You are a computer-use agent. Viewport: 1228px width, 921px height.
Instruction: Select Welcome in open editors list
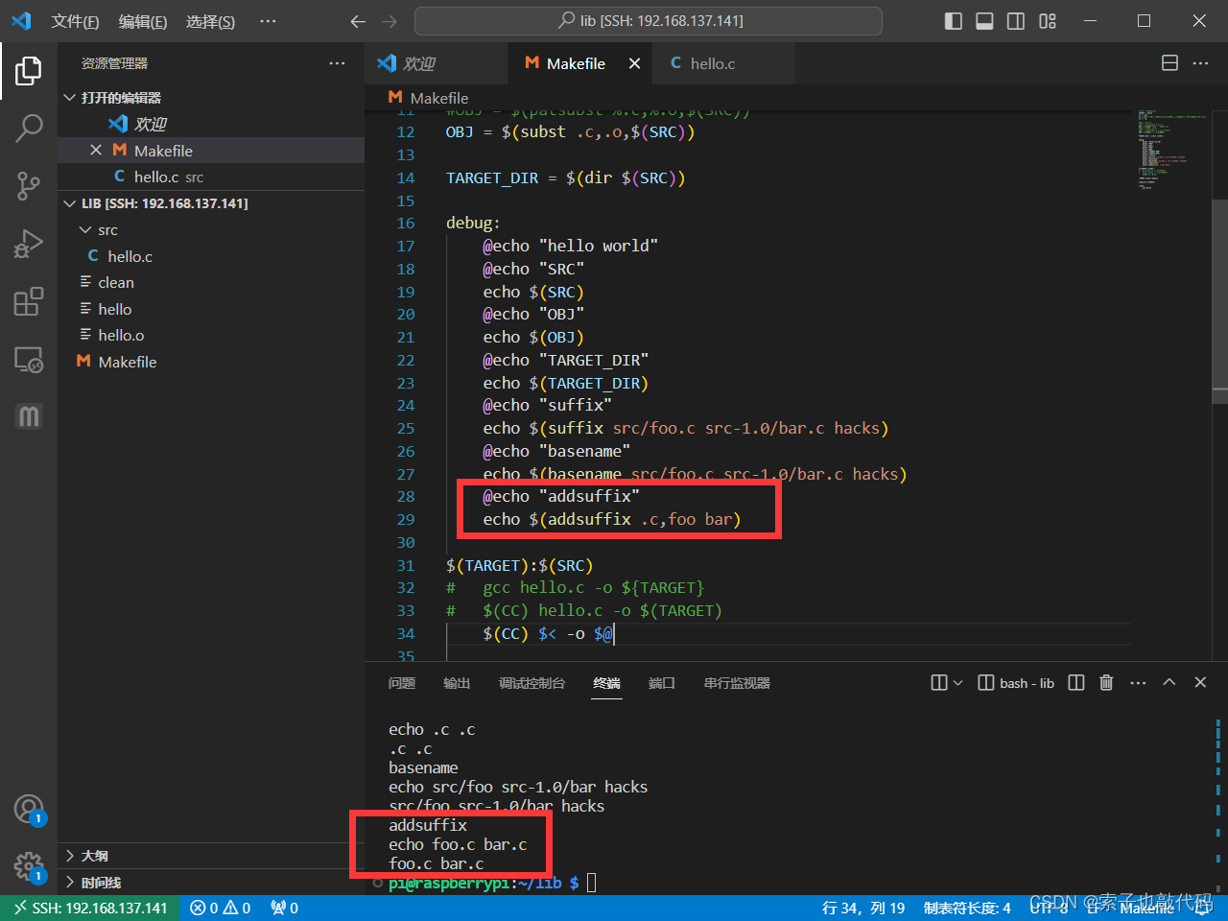pos(211,124)
